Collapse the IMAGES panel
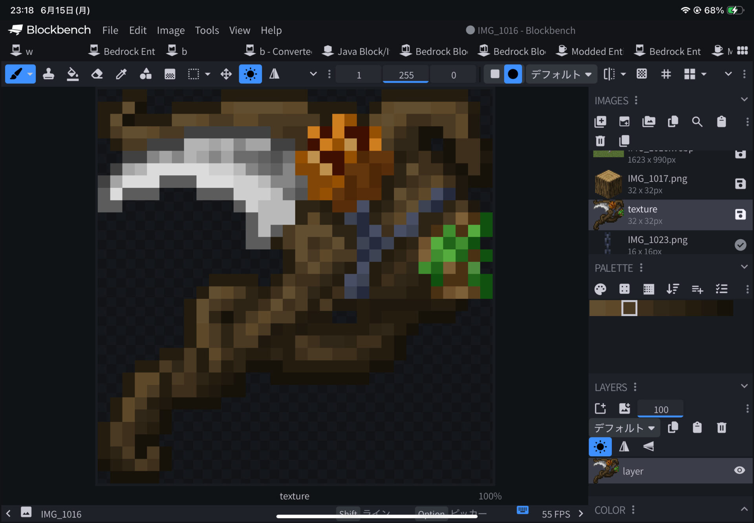754x523 pixels. coord(744,100)
